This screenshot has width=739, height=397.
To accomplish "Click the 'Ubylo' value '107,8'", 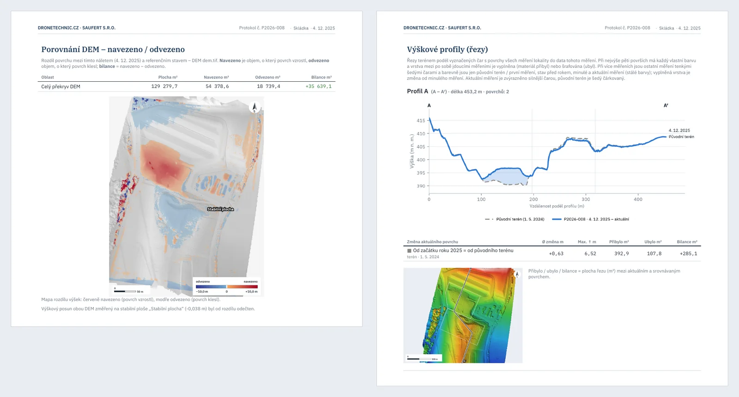I will 654,253.
